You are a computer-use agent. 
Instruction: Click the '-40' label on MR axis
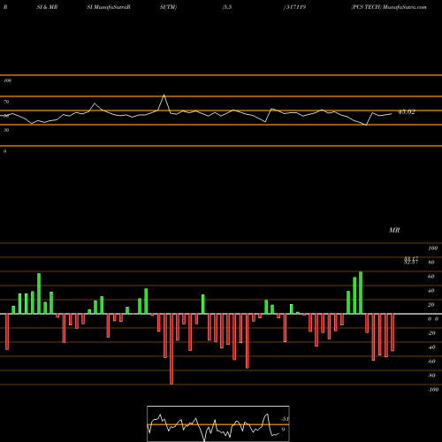point(431,347)
